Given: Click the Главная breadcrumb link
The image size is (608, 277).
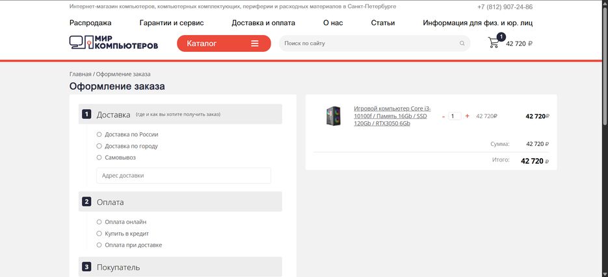Looking at the screenshot, I should click(80, 74).
